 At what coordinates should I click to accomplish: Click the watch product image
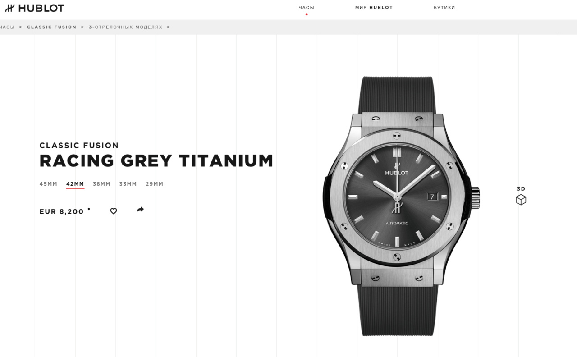401,206
